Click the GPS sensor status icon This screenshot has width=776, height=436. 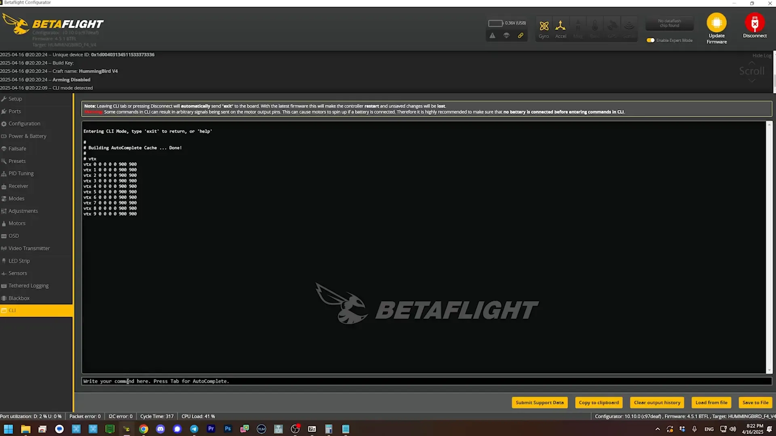(x=612, y=26)
